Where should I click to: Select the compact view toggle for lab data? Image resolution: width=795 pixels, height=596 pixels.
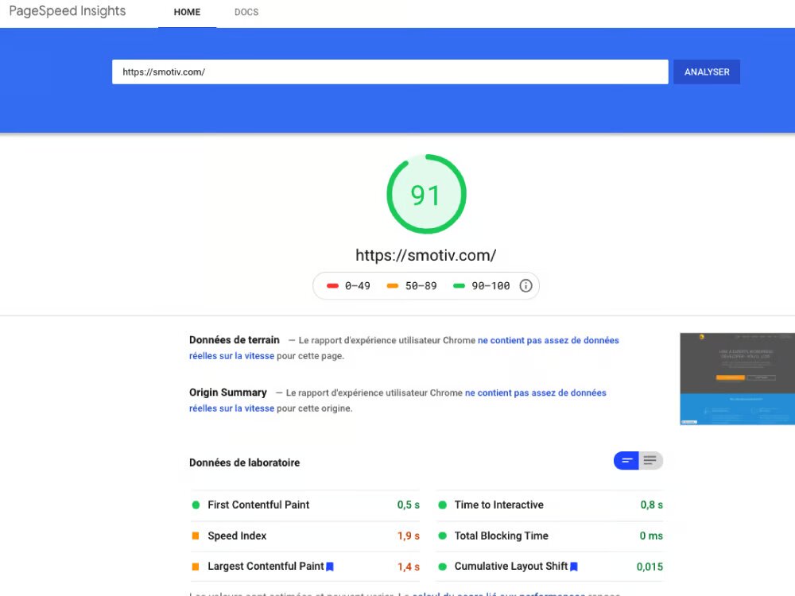[626, 461]
